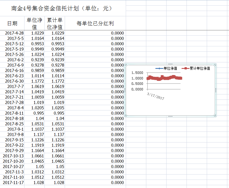Click the 日期 column header cell
Screen dimensions: 229x188
pos(12,23)
